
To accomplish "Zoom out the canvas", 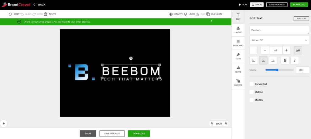I will pyautogui.click(x=212, y=123).
